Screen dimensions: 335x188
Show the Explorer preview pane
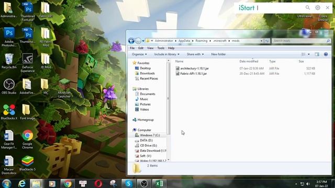317,54
